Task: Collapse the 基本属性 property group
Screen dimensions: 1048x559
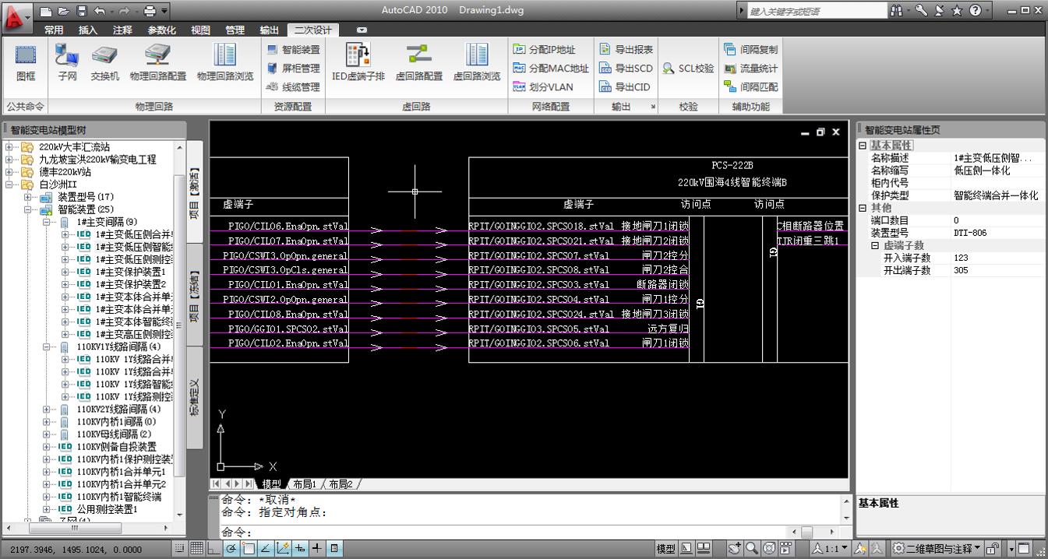Action: [863, 146]
